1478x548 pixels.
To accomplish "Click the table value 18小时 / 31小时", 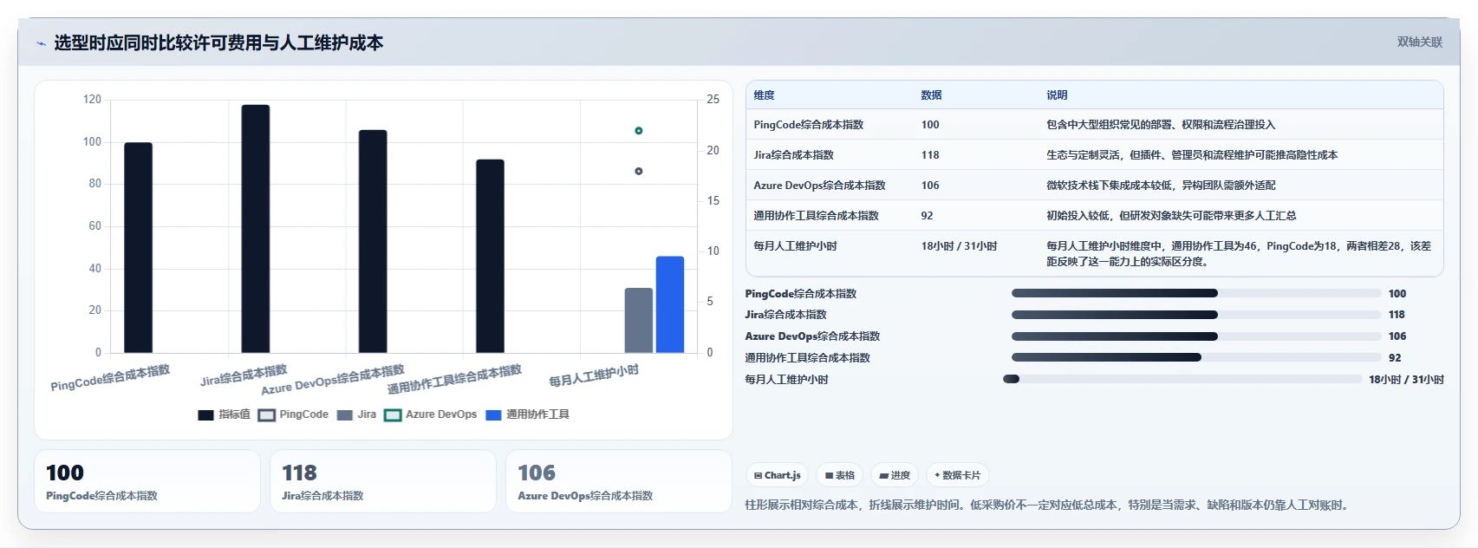I will click(959, 246).
